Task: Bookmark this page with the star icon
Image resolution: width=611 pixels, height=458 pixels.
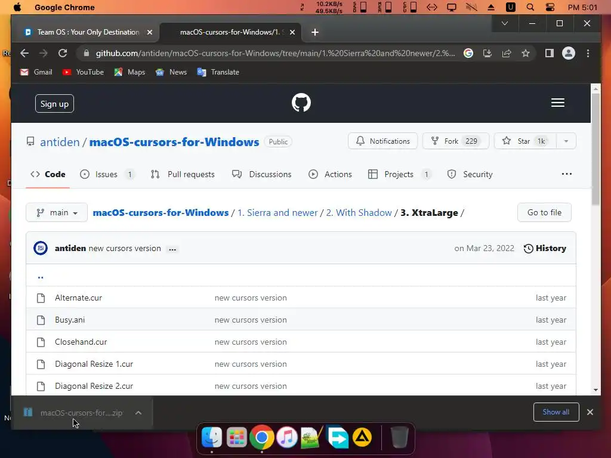Action: [x=526, y=53]
